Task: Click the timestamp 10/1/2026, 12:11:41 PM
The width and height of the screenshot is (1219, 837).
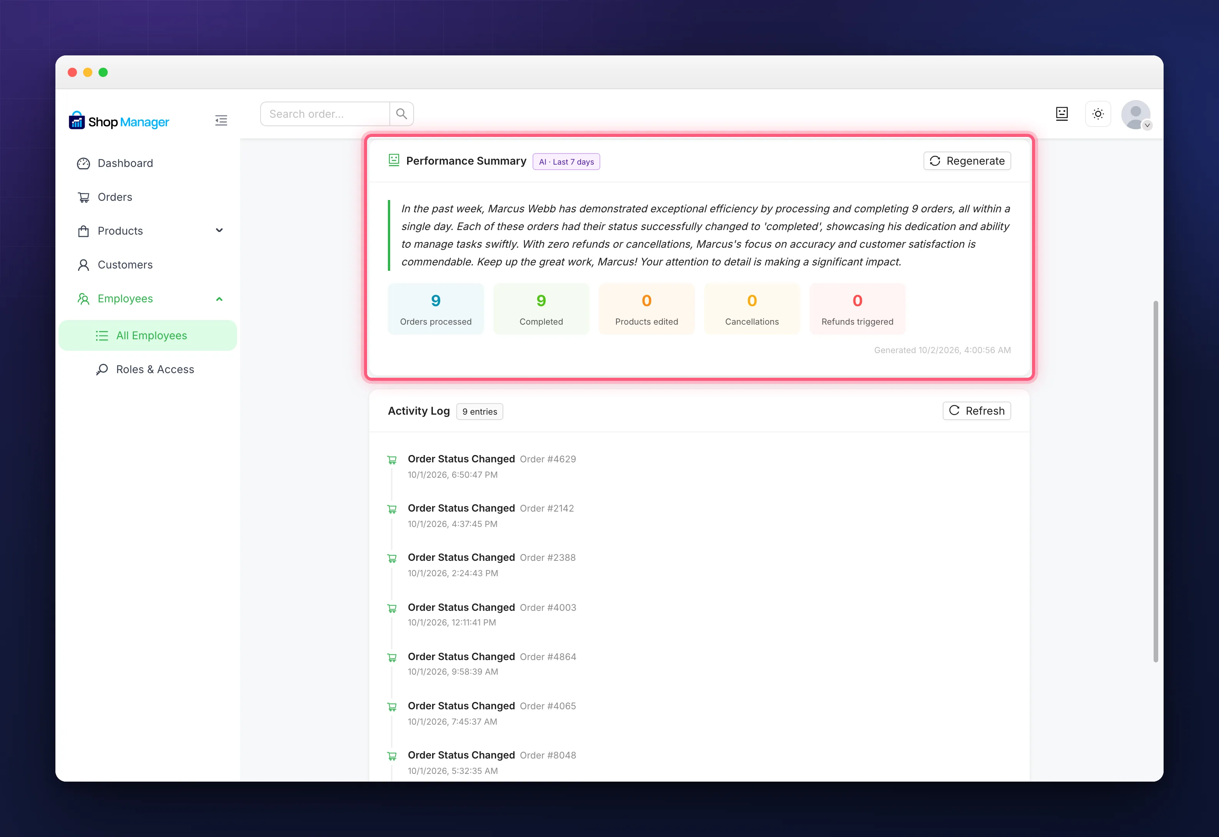Action: (452, 622)
